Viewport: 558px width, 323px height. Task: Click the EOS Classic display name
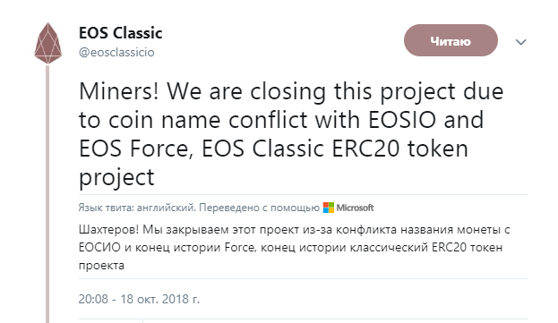120,33
